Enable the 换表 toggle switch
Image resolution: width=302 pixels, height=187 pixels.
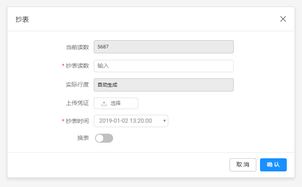(x=104, y=138)
